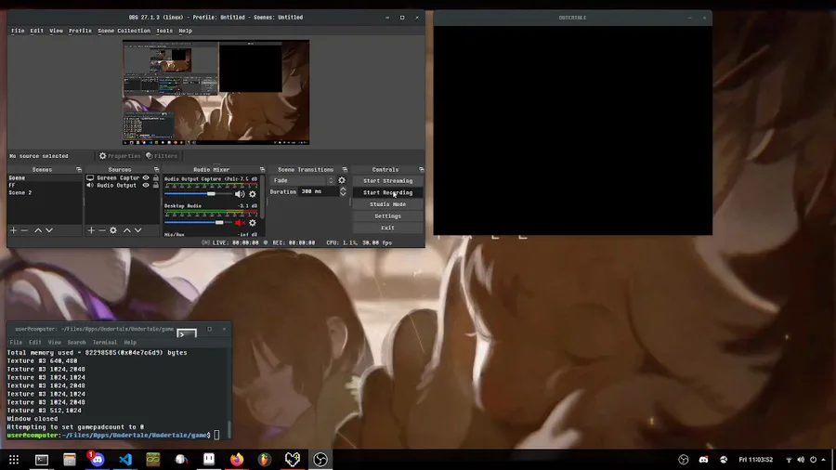Viewport: 836px width, 470px height.
Task: Pop out the Sources dock
Action: (156, 169)
